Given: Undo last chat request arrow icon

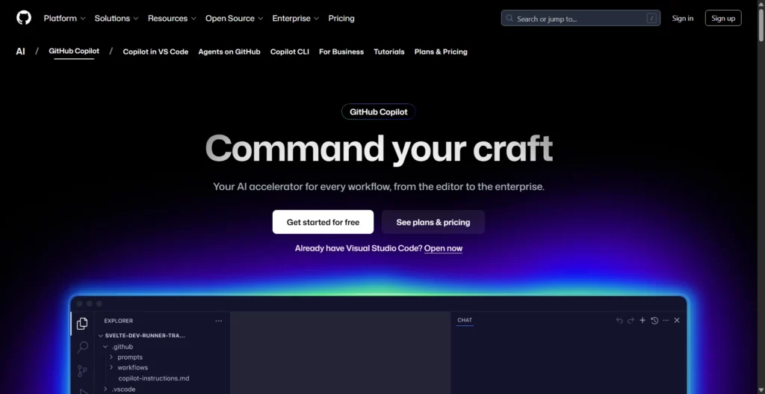Looking at the screenshot, I should [619, 320].
